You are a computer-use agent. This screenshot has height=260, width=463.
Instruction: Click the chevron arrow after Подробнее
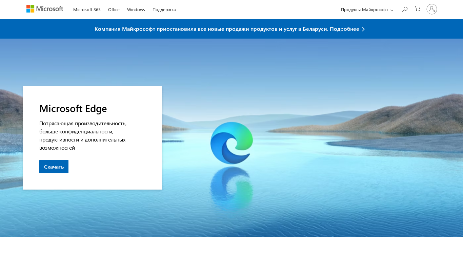pyautogui.click(x=363, y=29)
